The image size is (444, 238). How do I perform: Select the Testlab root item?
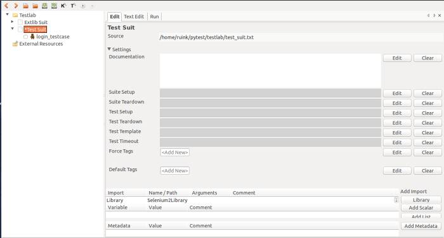coord(27,15)
